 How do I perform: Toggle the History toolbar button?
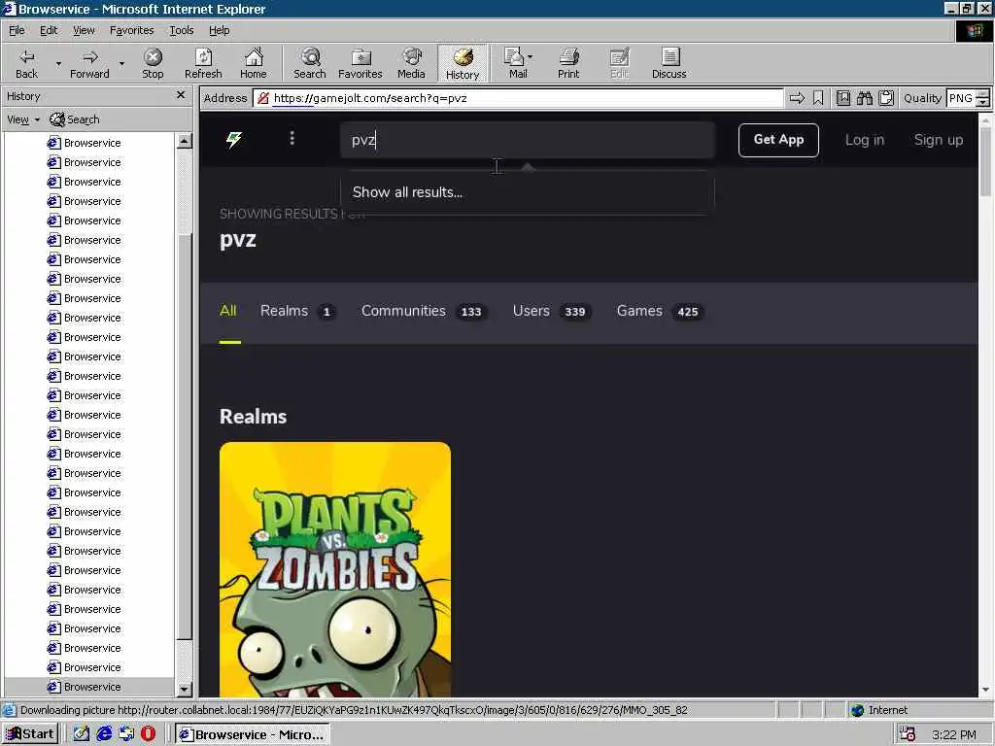pos(463,63)
